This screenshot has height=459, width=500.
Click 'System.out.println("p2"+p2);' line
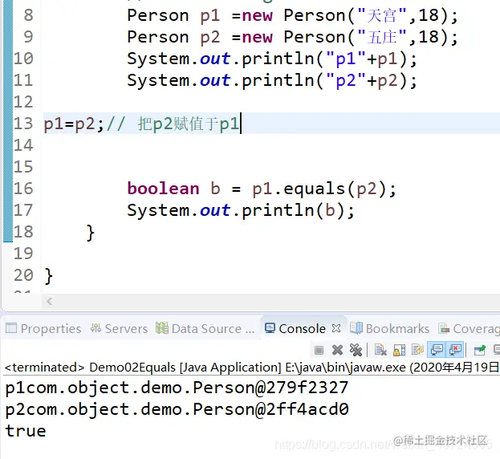tap(272, 80)
